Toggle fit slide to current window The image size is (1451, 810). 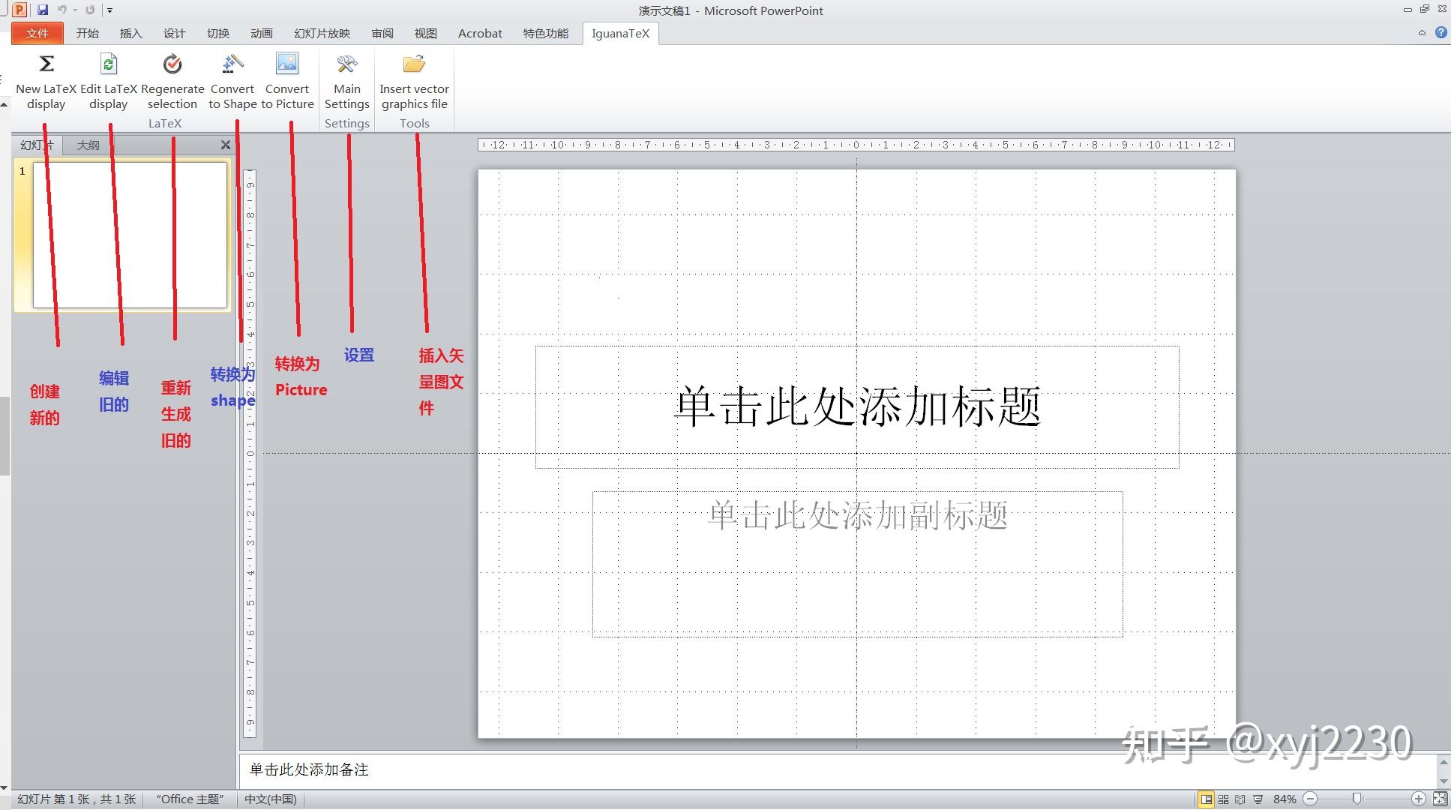tap(1441, 799)
